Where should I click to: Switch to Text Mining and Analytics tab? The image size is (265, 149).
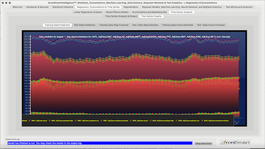(x=239, y=7)
